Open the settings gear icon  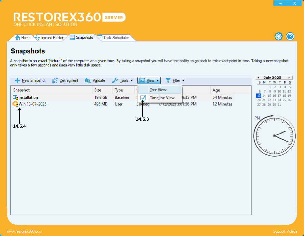click(x=278, y=36)
